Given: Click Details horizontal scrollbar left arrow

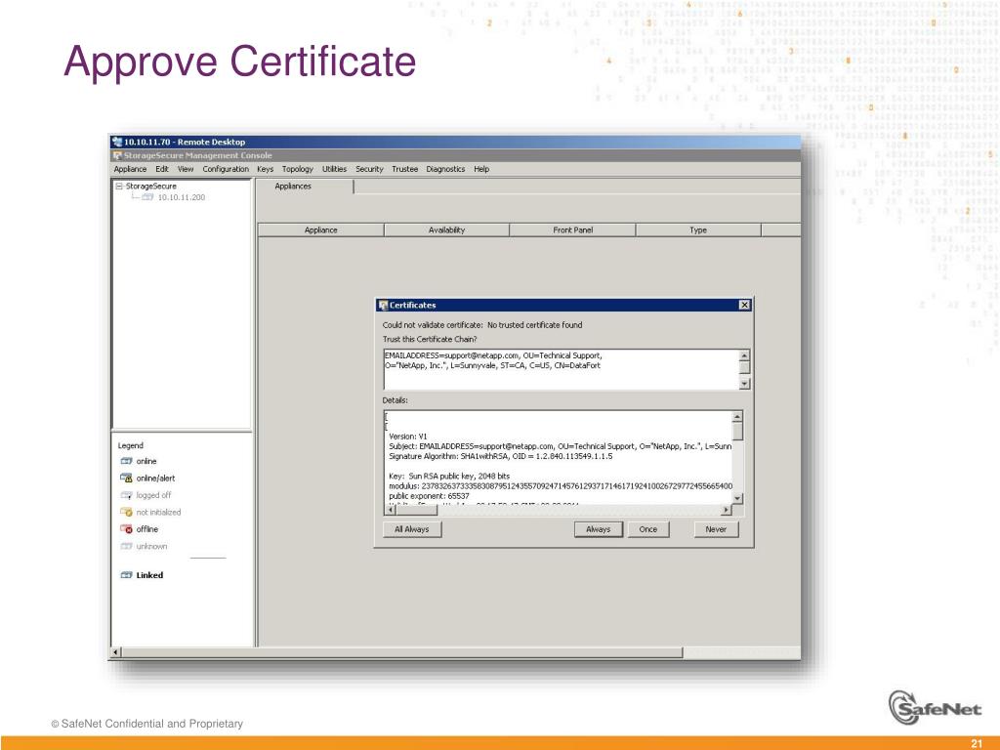Looking at the screenshot, I should (391, 510).
